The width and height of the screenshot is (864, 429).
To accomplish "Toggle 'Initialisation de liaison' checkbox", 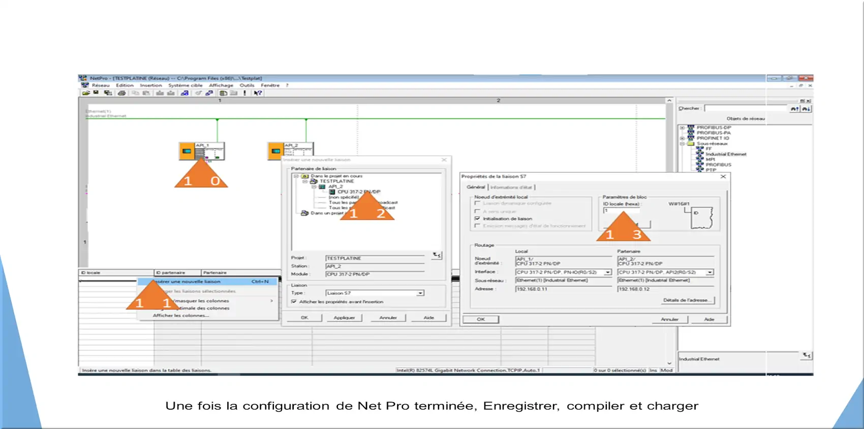I will pyautogui.click(x=477, y=218).
